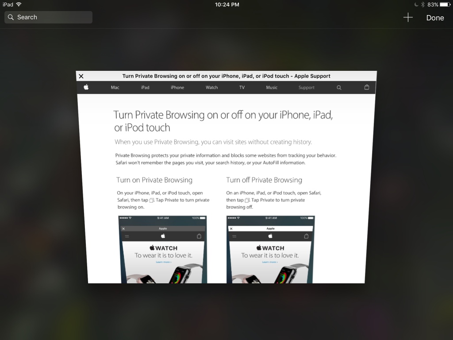Click the Support navigation link

307,88
